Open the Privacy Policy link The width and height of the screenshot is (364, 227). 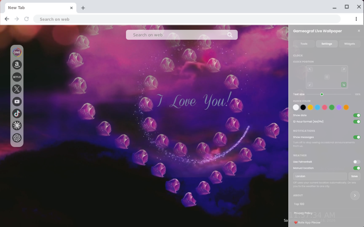pos(303,213)
